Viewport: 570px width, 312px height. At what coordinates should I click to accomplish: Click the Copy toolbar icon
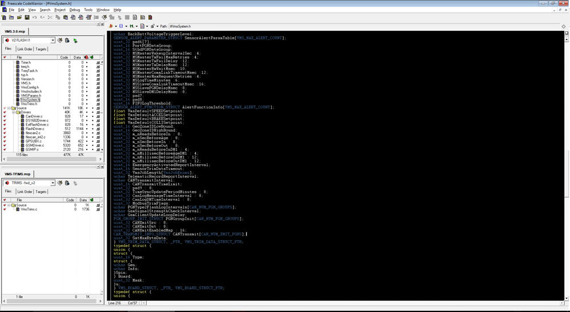(58, 18)
